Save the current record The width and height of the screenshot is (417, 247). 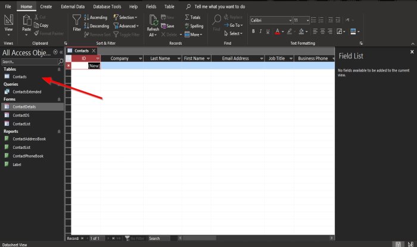pyautogui.click(x=167, y=26)
